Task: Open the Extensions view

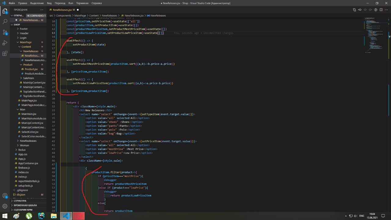Action: (x=5, y=53)
